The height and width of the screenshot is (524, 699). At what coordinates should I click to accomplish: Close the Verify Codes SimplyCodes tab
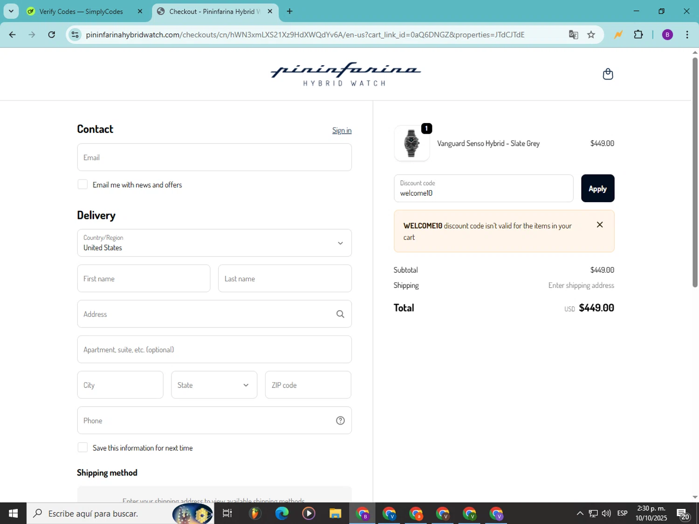pos(140,11)
